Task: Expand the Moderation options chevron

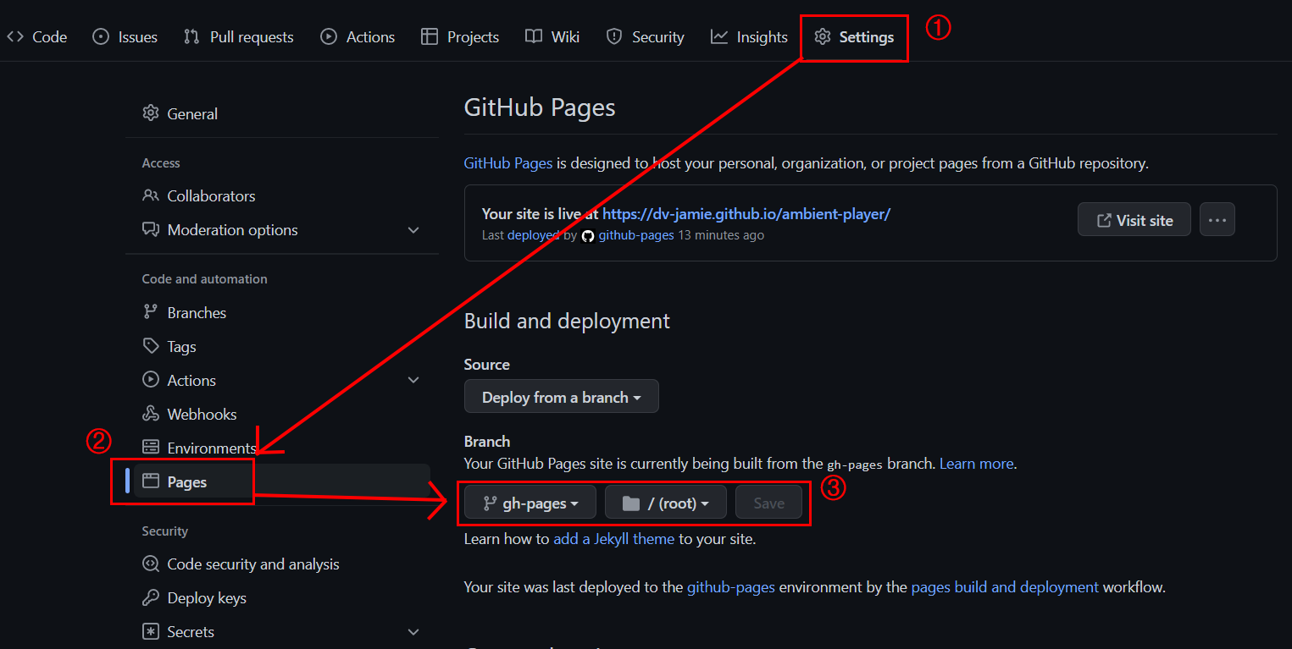Action: pos(413,229)
